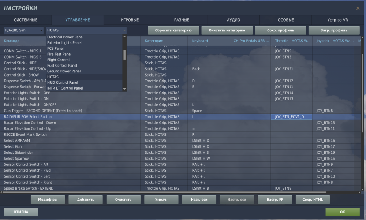Click table vertical scrollbar down arrow
Image resolution: width=366 pixels, height=220 pixels.
click(362, 189)
